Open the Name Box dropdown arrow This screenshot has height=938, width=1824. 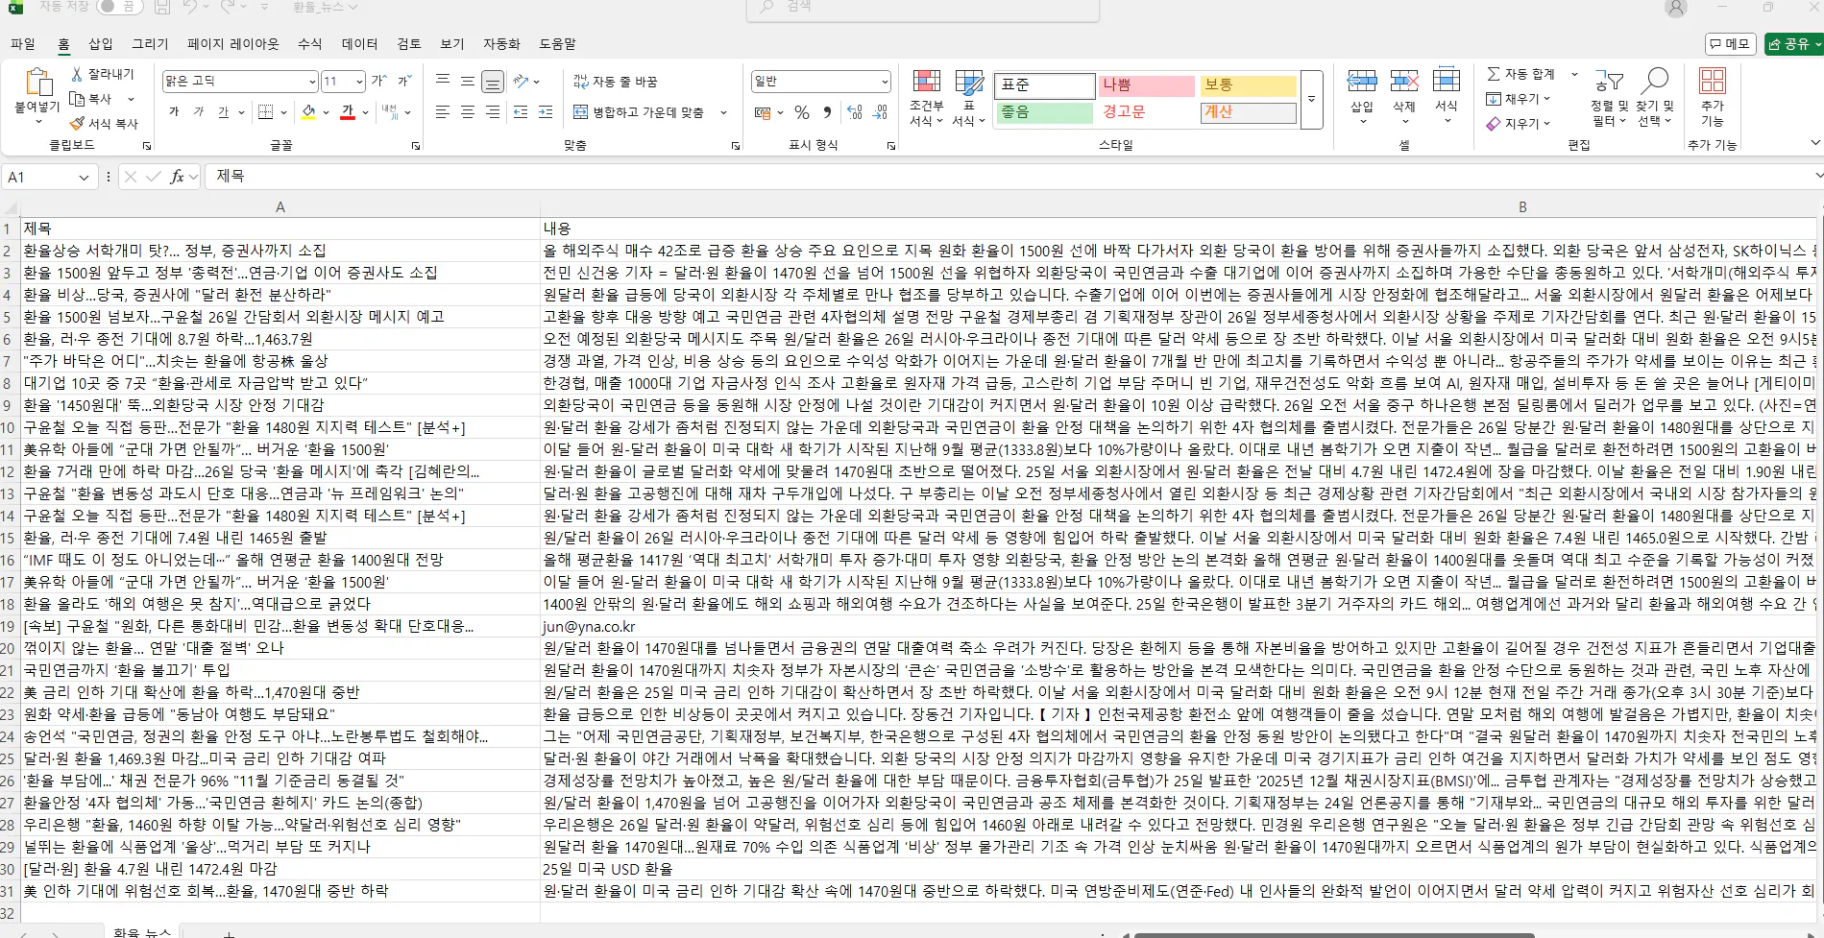click(x=84, y=178)
